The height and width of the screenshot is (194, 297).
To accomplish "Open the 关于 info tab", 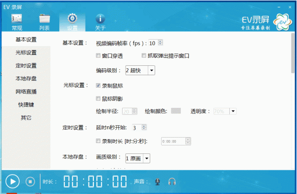I will point(100,22).
